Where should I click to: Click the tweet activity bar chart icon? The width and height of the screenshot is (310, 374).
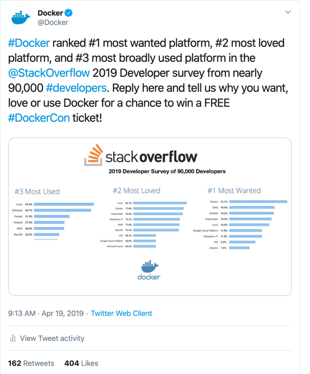pyautogui.click(x=13, y=338)
